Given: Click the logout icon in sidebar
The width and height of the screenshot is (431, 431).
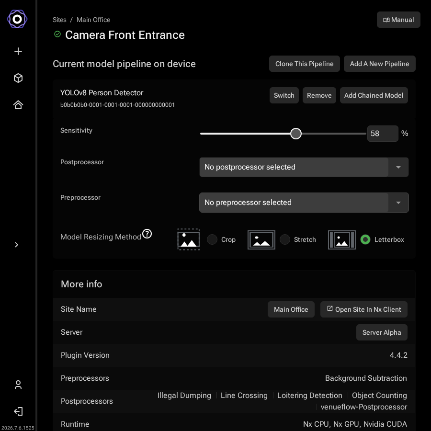Looking at the screenshot, I should (18, 411).
